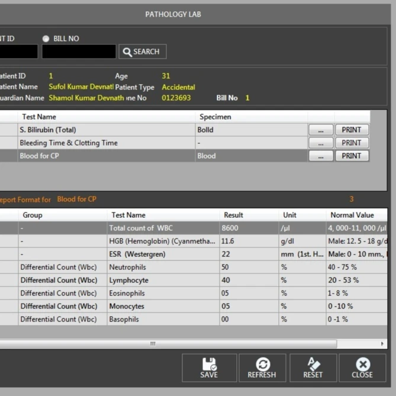
Task: Click the Unit column header
Action: pyautogui.click(x=302, y=215)
